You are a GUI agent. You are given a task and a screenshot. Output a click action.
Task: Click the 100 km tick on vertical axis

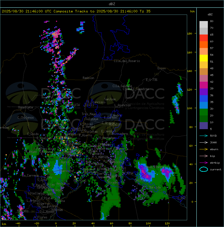point(190,108)
